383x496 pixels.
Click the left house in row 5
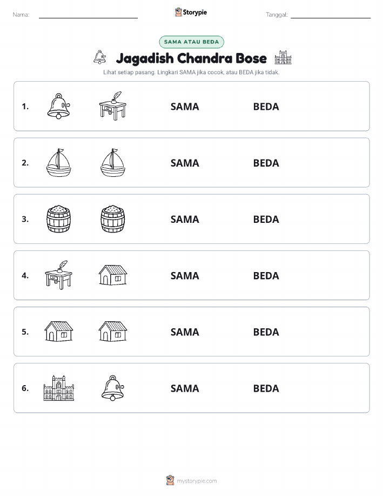click(59, 332)
